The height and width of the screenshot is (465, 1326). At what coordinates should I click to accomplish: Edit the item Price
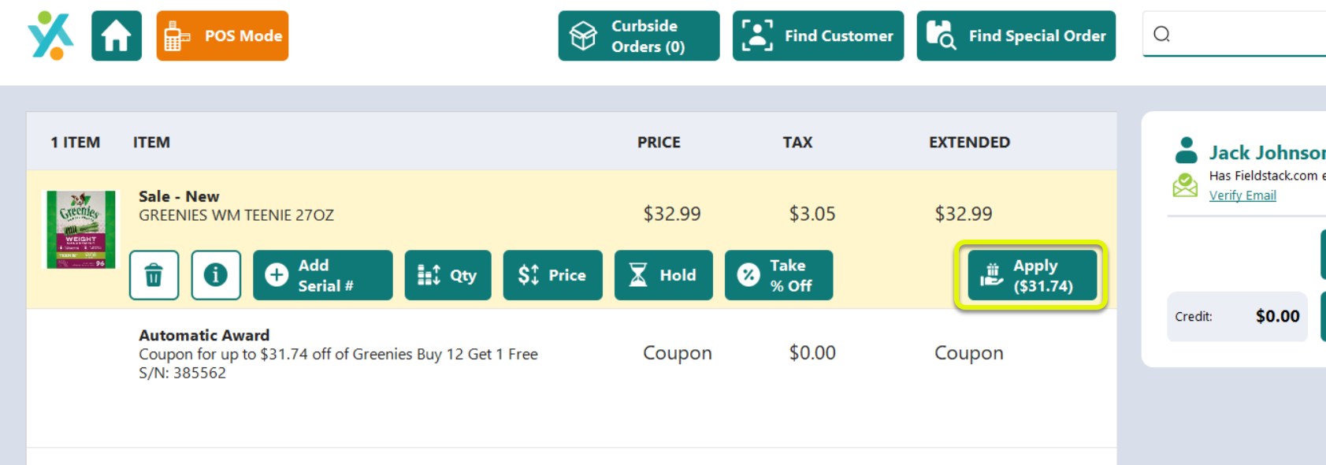click(552, 275)
